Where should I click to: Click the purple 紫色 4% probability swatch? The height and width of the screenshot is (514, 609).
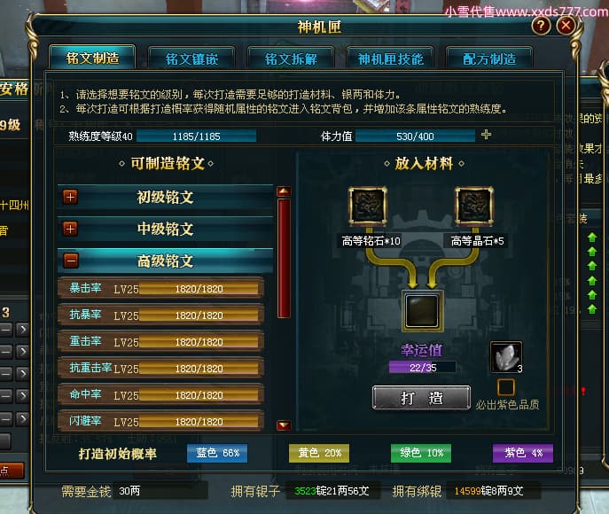[x=523, y=453]
